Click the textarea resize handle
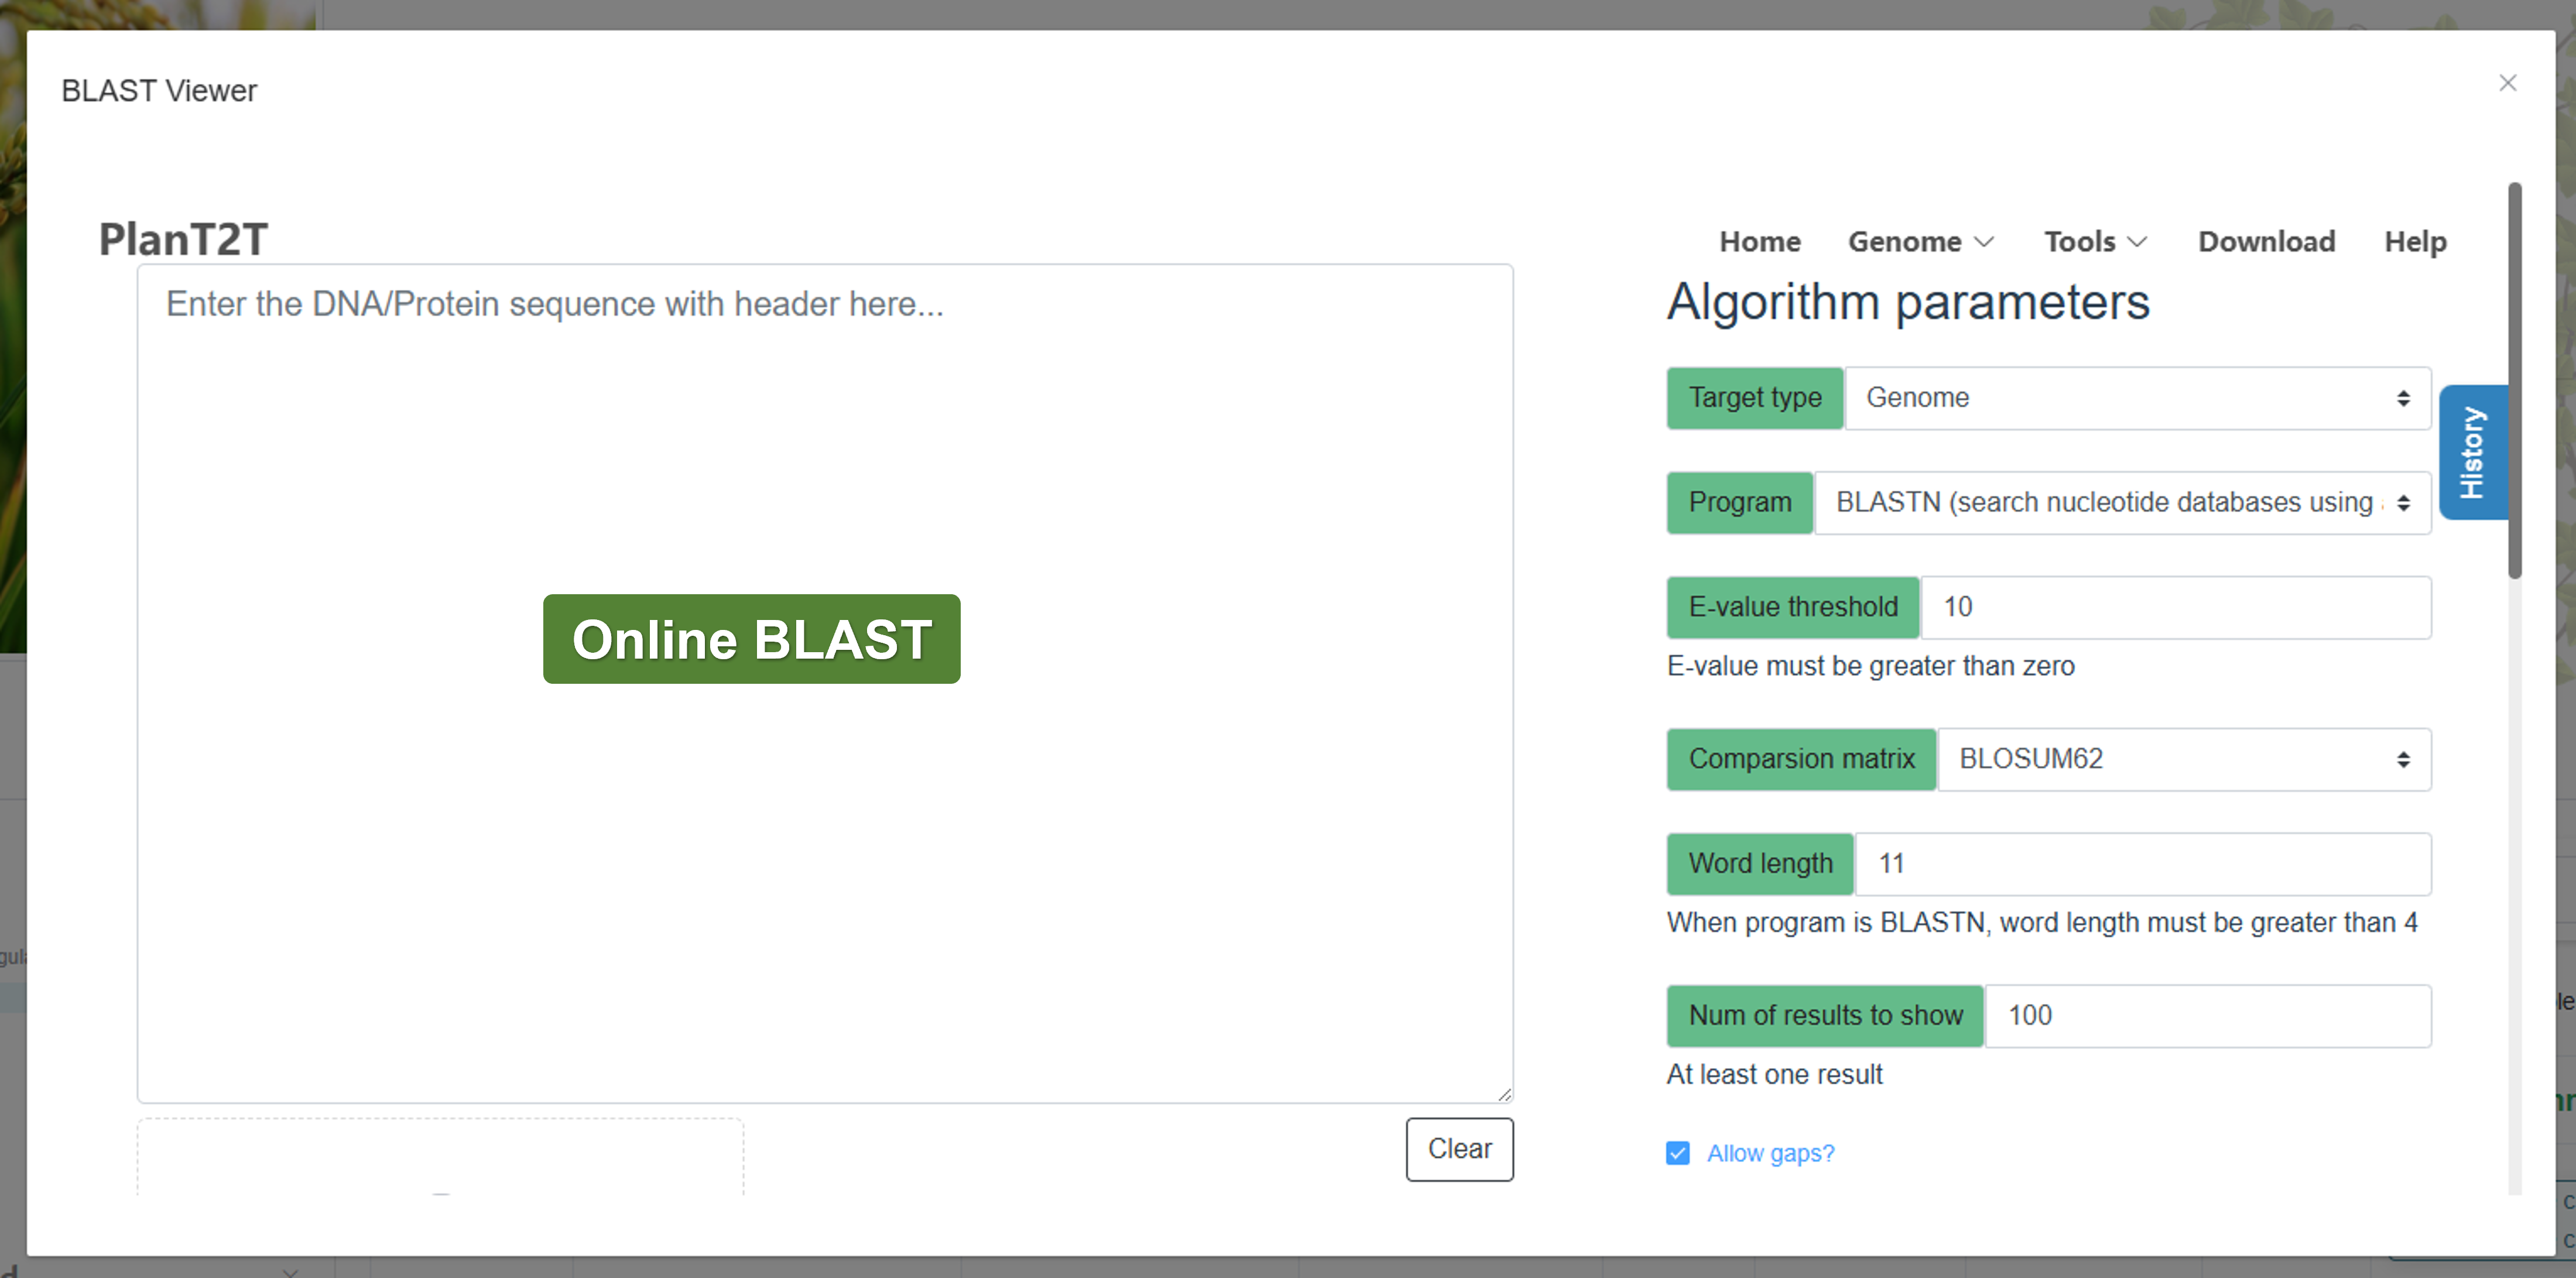The width and height of the screenshot is (2576, 1278). tap(1504, 1095)
